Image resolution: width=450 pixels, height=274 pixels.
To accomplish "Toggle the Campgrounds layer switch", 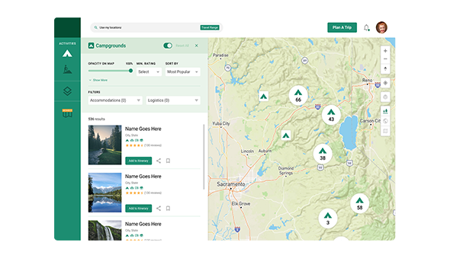I will click(x=168, y=46).
